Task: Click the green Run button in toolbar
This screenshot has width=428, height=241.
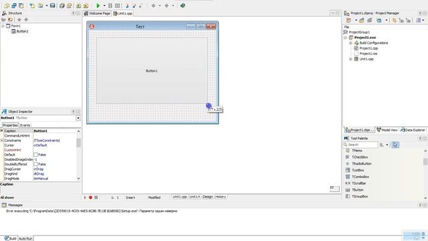Action: (x=98, y=5)
